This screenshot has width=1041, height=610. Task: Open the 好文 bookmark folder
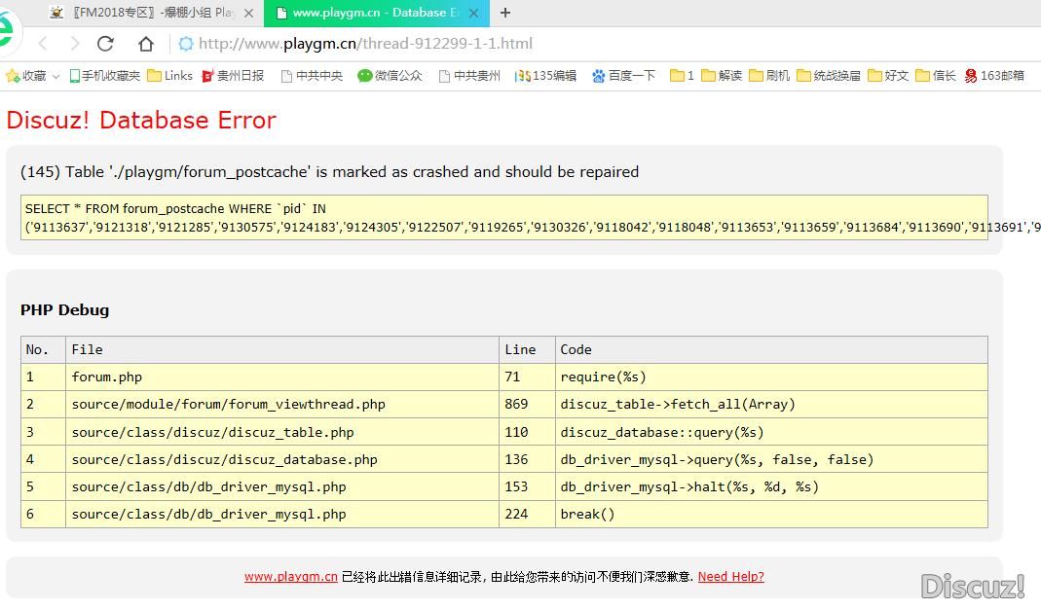[x=888, y=76]
